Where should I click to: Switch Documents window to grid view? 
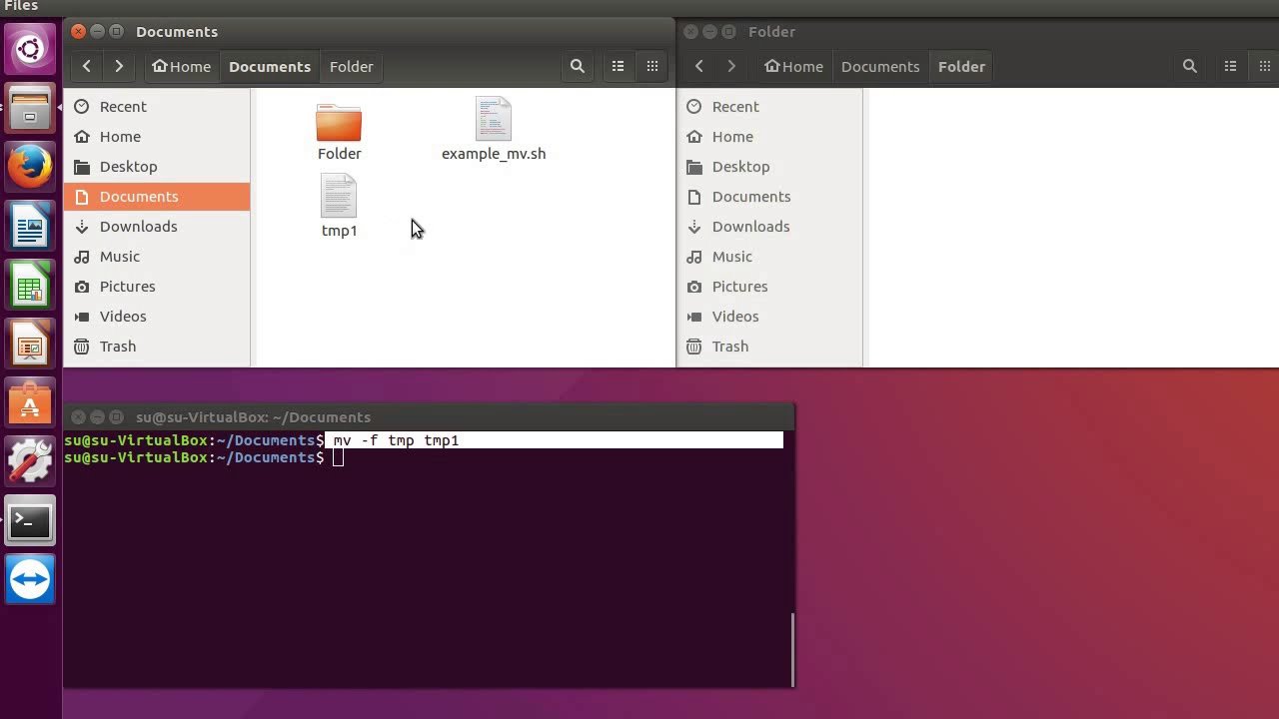click(651, 66)
